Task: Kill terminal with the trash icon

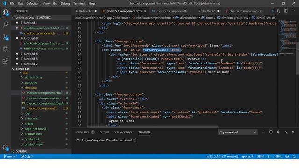Action: [278, 132]
